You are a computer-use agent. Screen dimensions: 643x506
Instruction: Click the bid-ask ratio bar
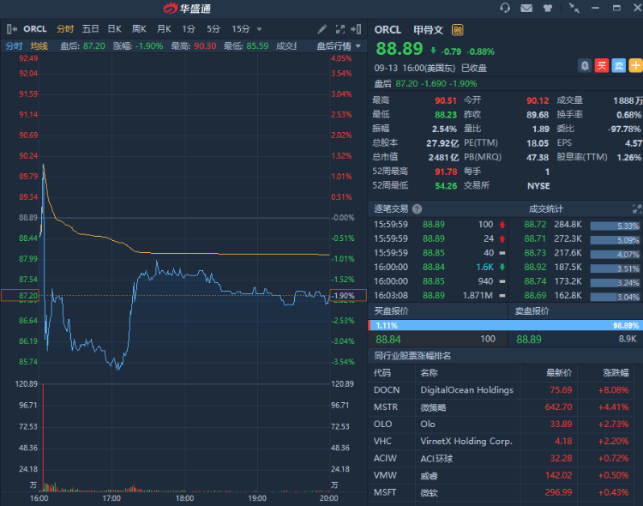(x=505, y=326)
